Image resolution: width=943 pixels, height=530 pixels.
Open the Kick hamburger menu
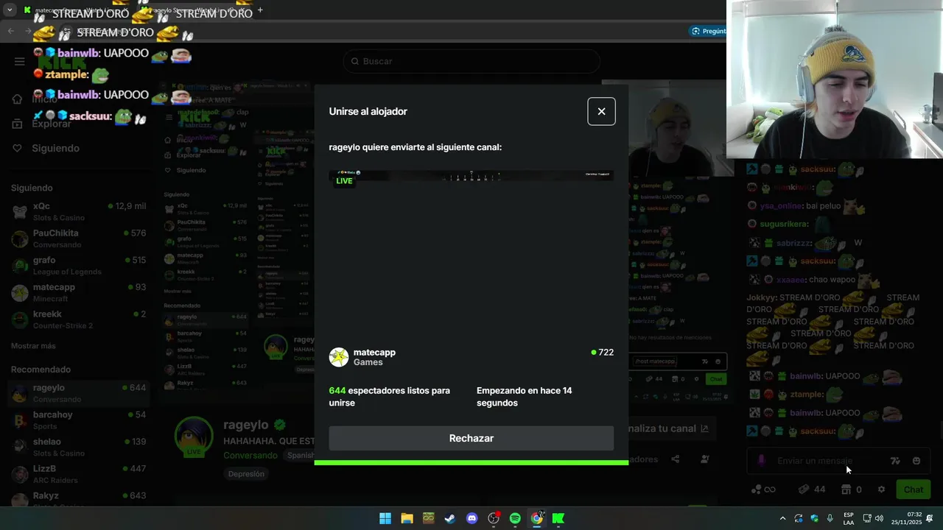click(x=20, y=61)
